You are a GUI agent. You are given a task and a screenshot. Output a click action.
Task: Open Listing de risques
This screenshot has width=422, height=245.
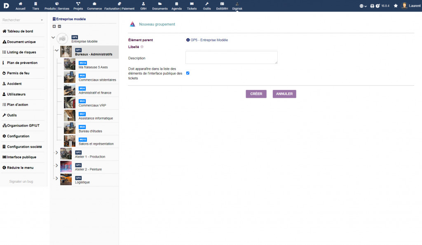[x=21, y=52]
